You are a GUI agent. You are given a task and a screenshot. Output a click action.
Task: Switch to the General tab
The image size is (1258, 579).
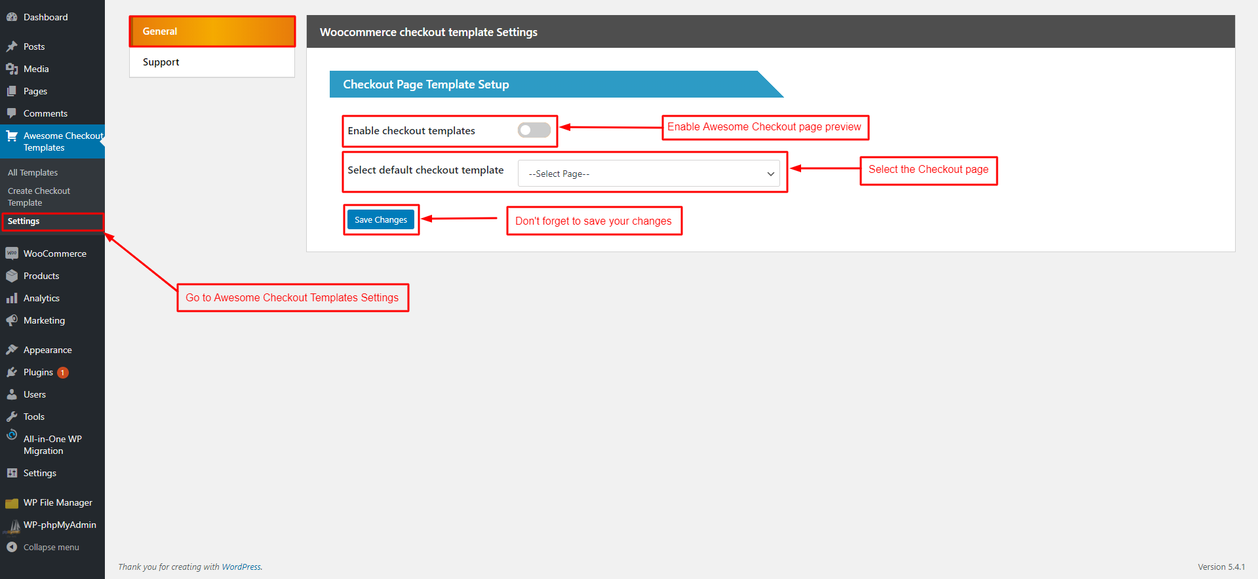pos(212,31)
